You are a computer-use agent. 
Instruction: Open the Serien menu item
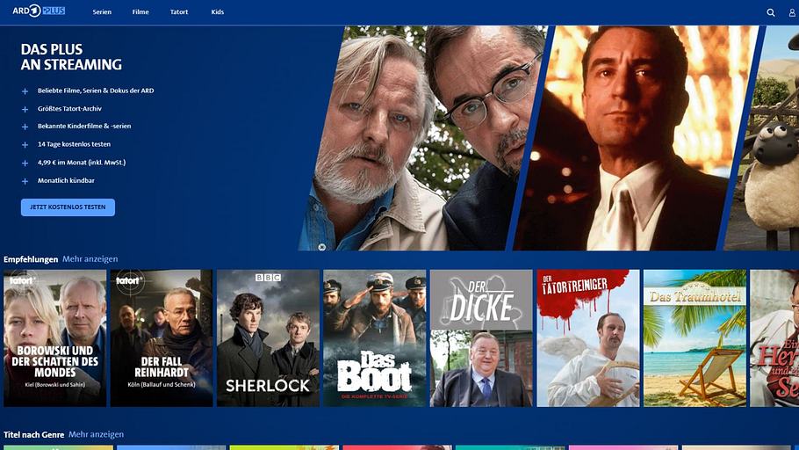(102, 12)
